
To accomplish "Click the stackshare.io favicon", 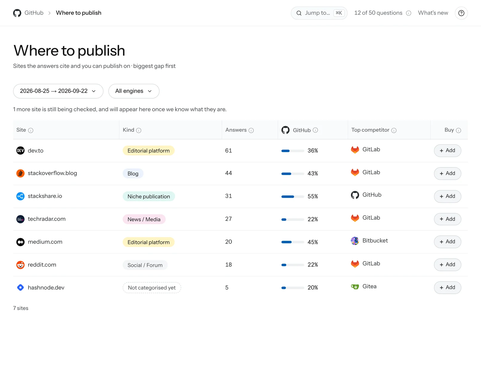I will [x=20, y=196].
